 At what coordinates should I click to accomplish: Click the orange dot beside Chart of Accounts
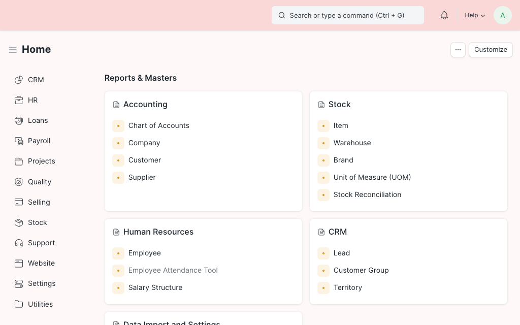(118, 126)
